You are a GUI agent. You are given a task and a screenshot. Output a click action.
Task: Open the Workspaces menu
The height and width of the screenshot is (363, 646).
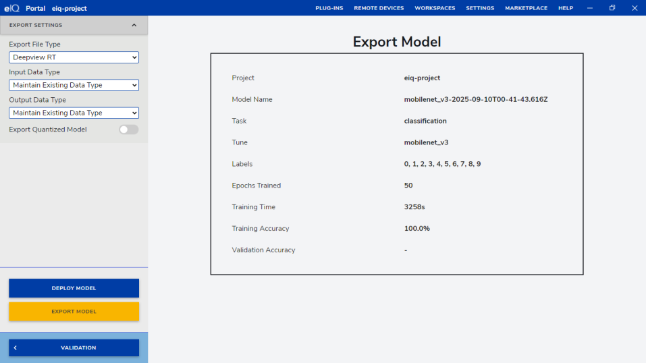pyautogui.click(x=435, y=8)
